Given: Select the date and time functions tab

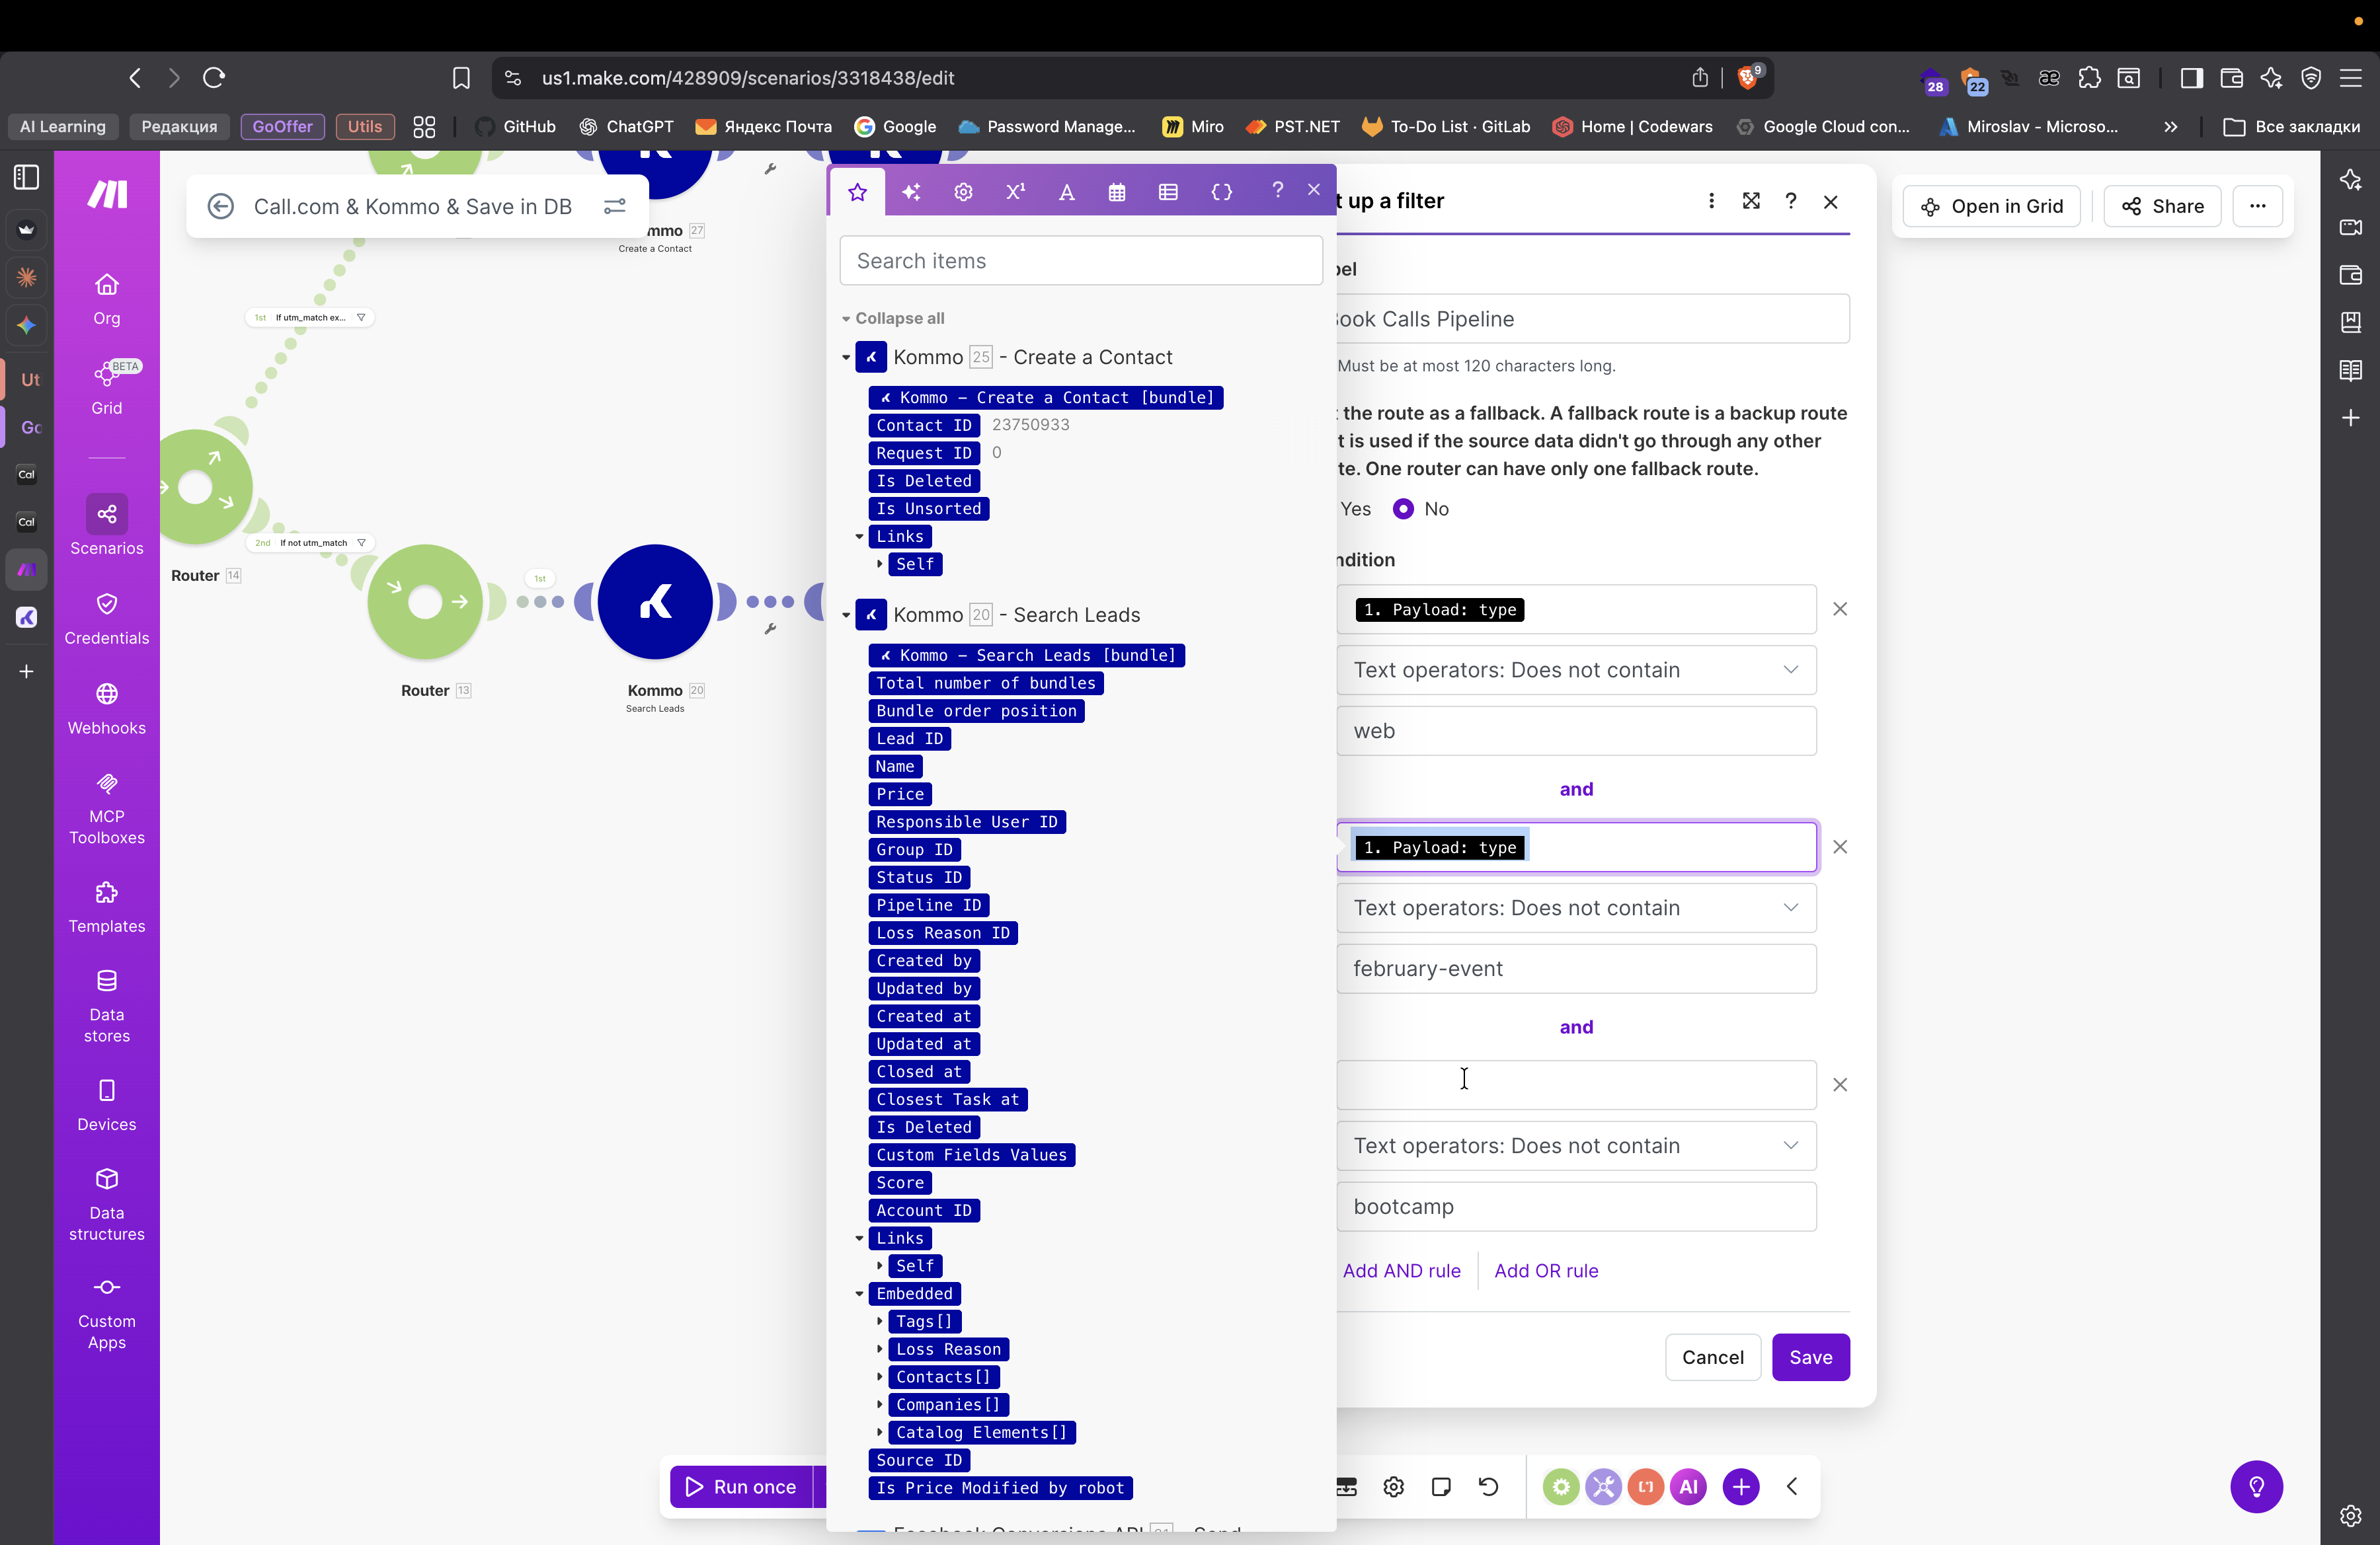Looking at the screenshot, I should click(1116, 192).
